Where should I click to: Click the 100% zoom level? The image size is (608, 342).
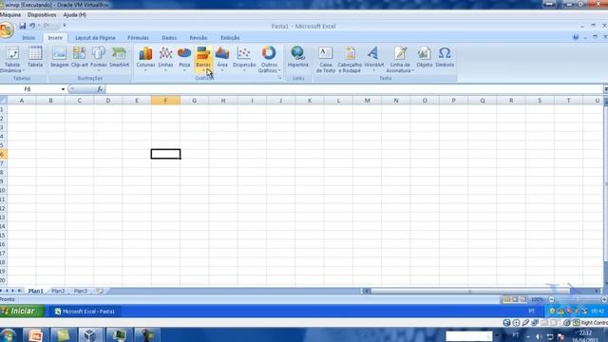(x=537, y=299)
